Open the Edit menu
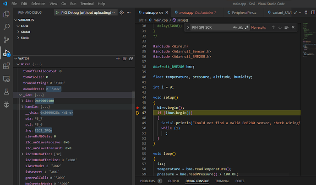The width and height of the screenshot is (316, 185). click(24, 4)
